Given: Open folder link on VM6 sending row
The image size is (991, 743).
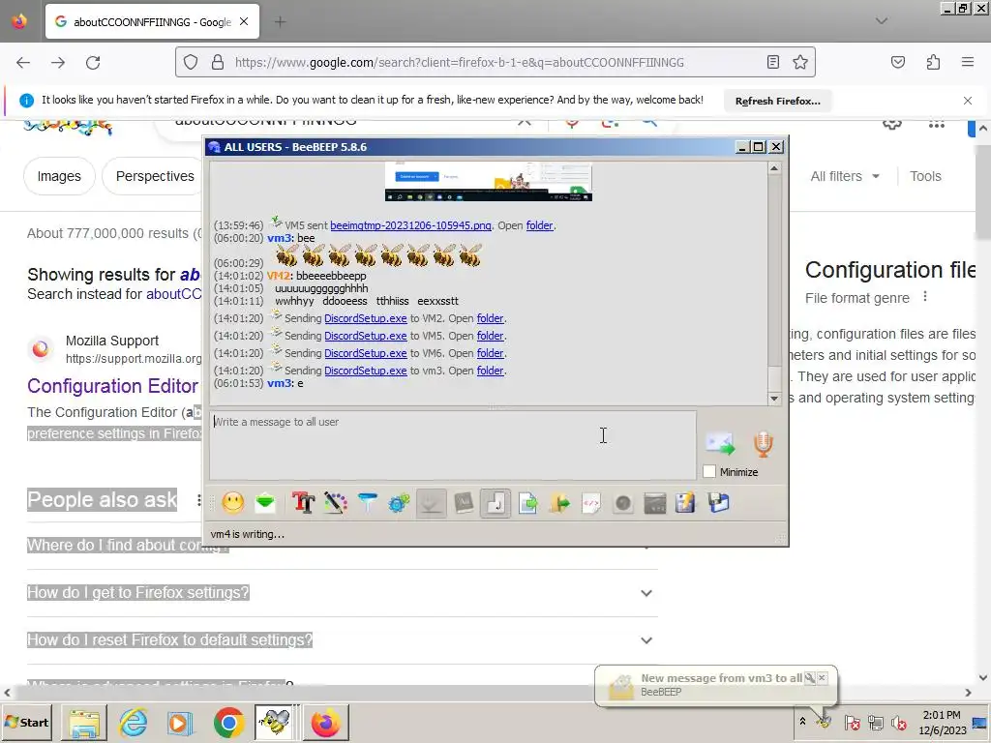Looking at the screenshot, I should pos(490,353).
